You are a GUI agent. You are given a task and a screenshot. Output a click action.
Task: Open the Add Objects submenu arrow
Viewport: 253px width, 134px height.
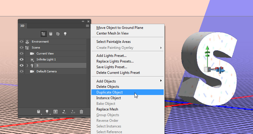coord(161,81)
